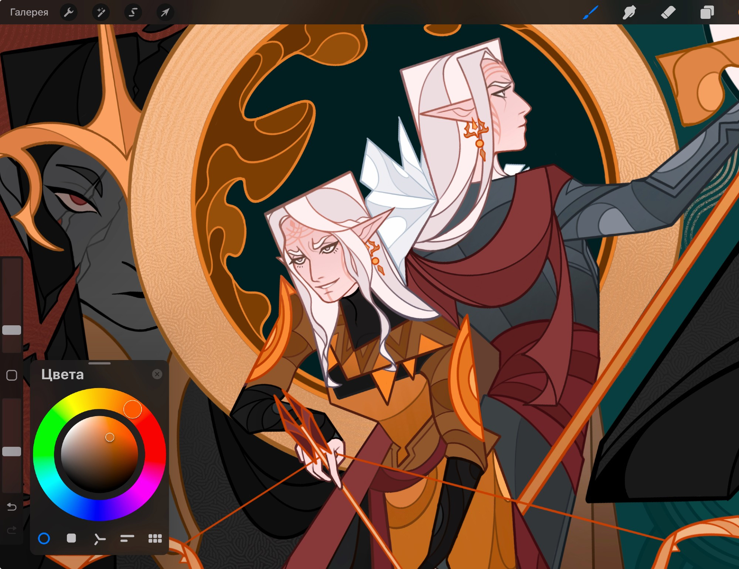Select the Smudge finger tool
Viewport: 739px width, 569px height.
click(x=629, y=12)
